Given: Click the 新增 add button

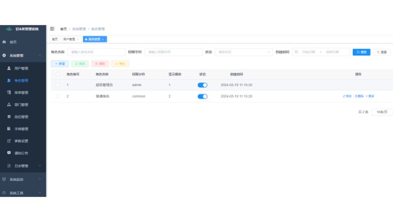Looking at the screenshot, I should (x=60, y=64).
